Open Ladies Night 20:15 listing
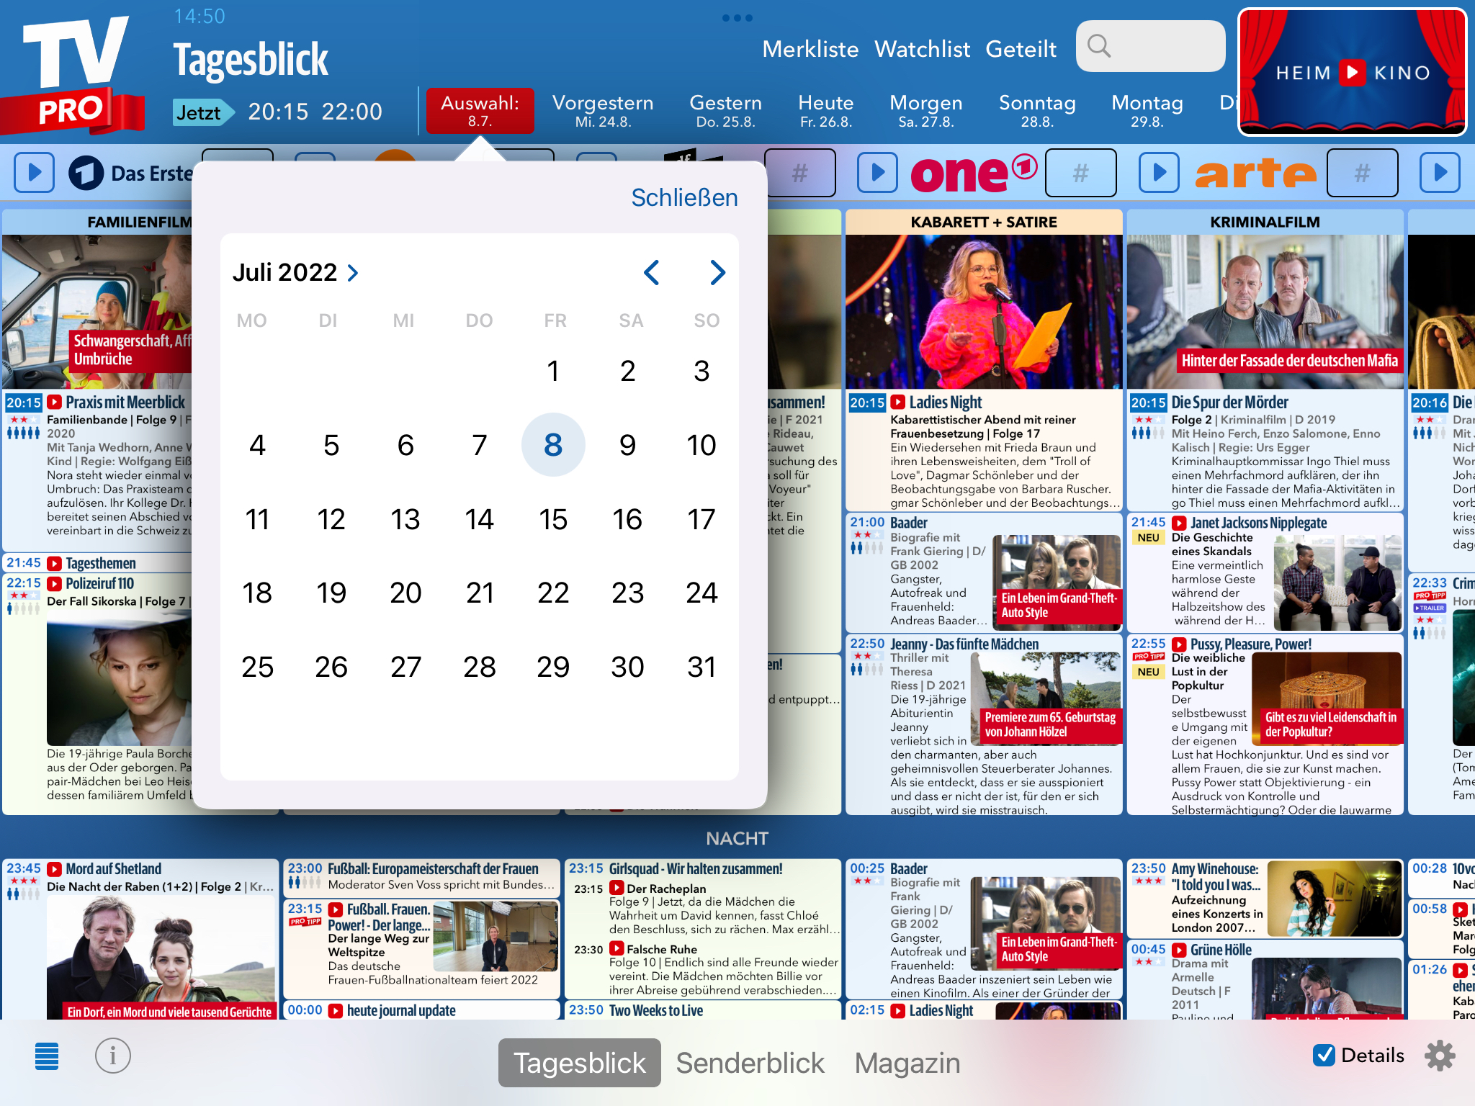The height and width of the screenshot is (1106, 1475). [x=984, y=451]
